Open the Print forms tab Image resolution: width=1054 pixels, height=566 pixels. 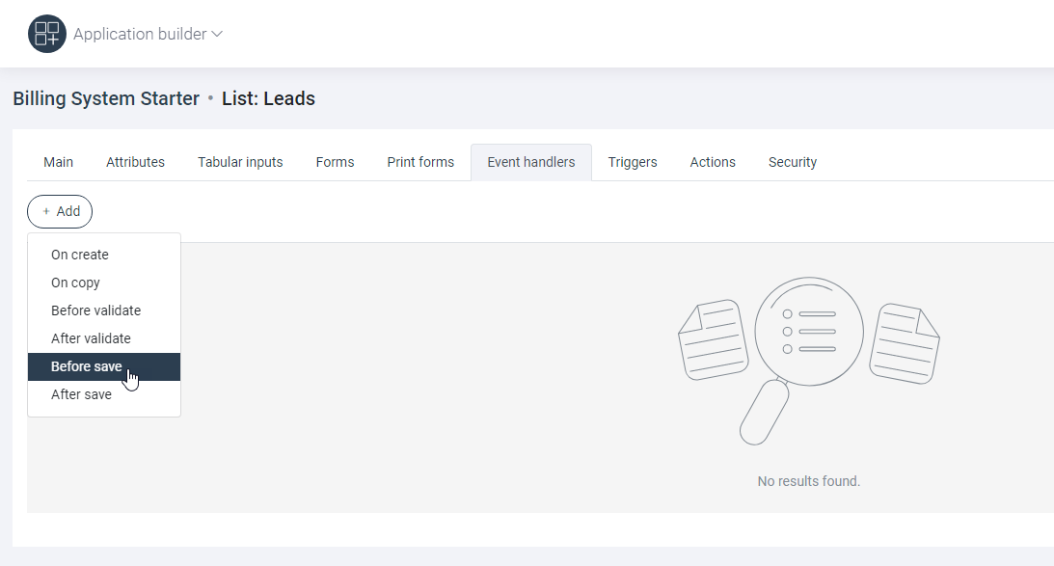coord(420,162)
